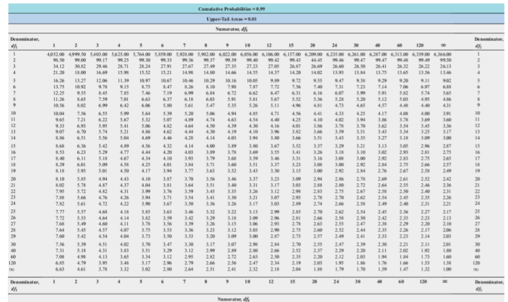Pick the value '11.26' in denominator row 8

click(59, 99)
